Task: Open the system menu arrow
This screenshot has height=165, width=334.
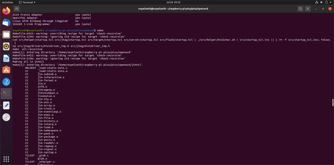Action: (331, 2)
